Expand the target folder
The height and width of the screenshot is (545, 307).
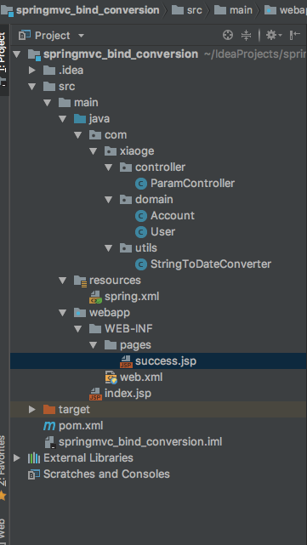[x=32, y=410]
